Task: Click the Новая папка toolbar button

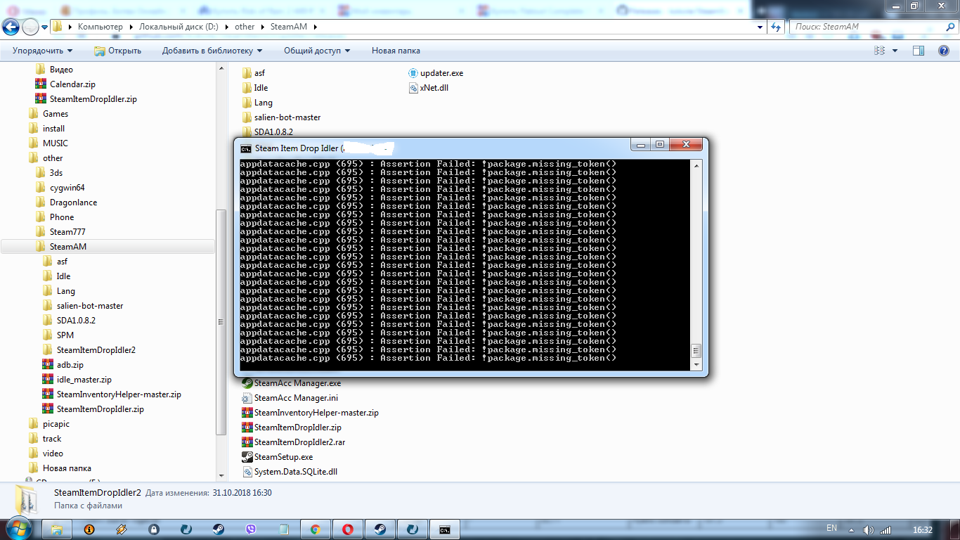Action: (x=396, y=51)
